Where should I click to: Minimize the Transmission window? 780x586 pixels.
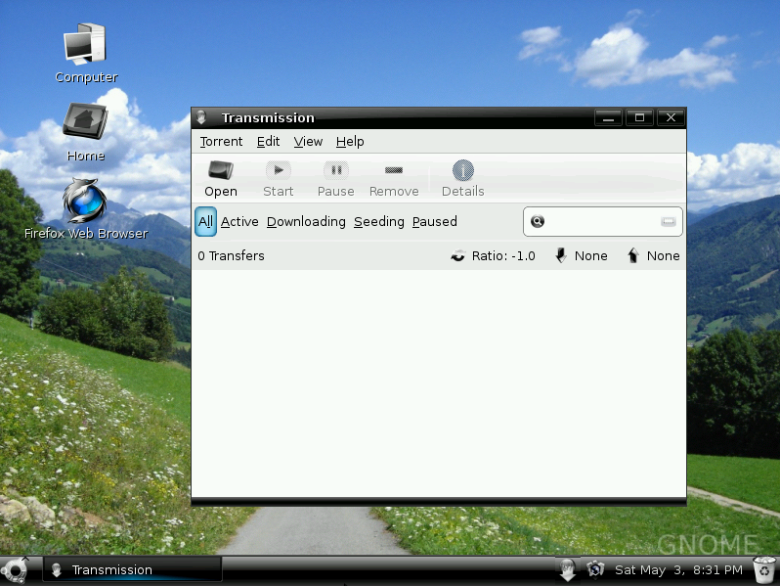(608, 117)
